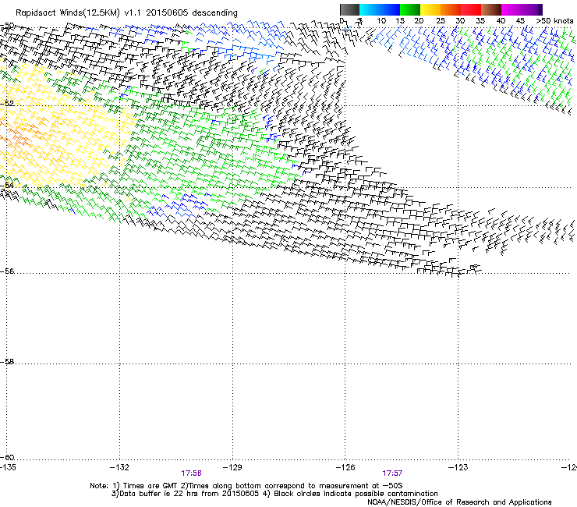Click the cyan 5-10 knots legend swatch

[370, 9]
